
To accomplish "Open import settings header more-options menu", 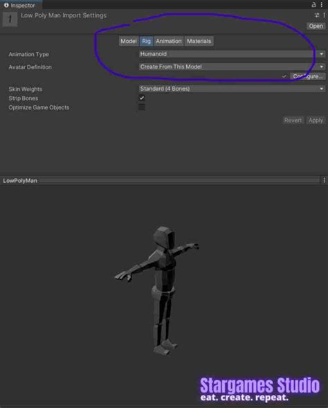I will click(x=324, y=15).
